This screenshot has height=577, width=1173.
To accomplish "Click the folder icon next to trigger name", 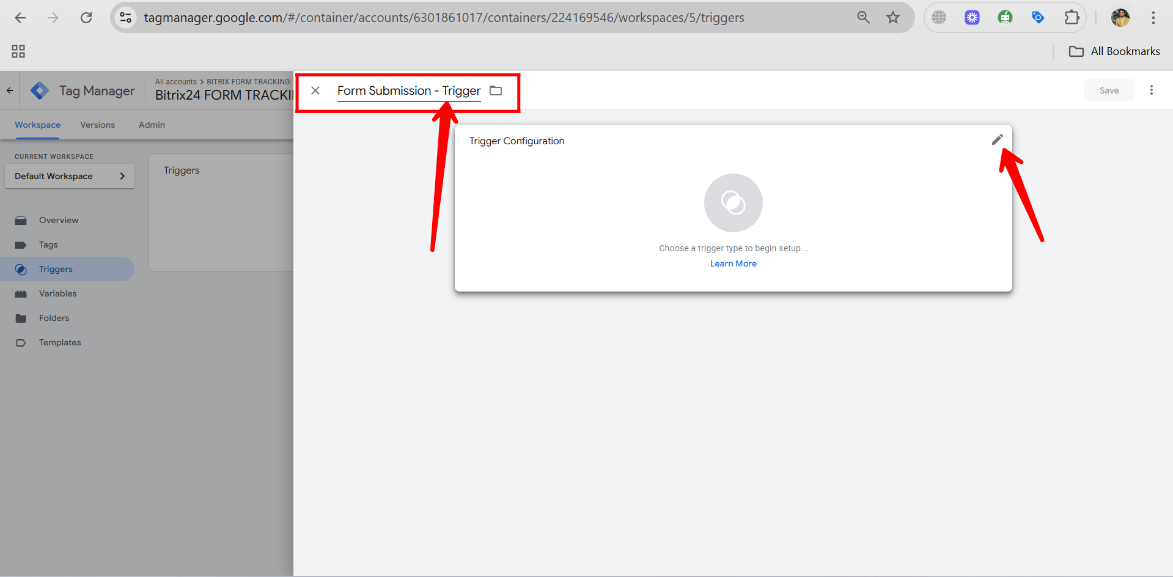I will (x=496, y=90).
